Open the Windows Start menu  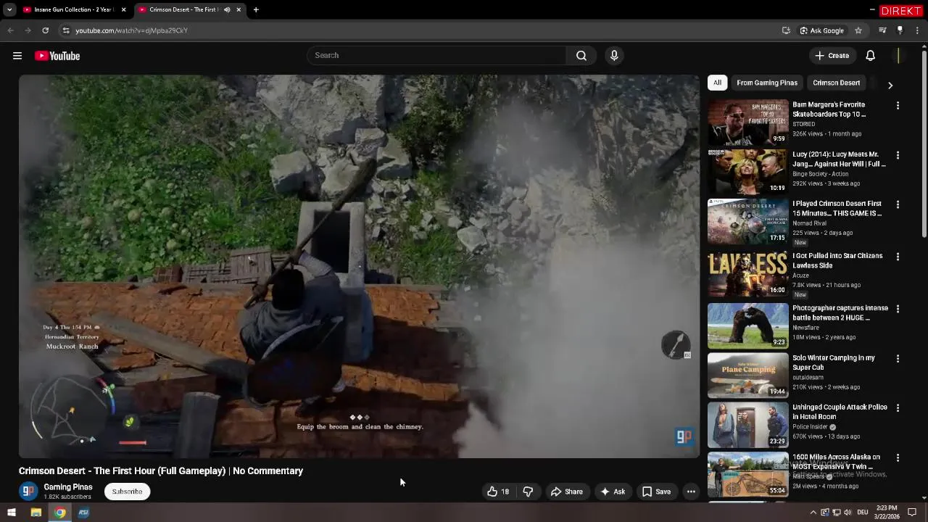11,513
